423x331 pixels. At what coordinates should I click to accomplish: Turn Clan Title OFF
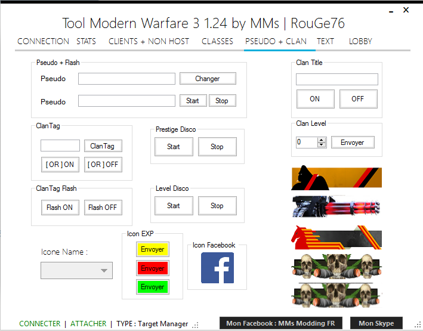coord(358,99)
